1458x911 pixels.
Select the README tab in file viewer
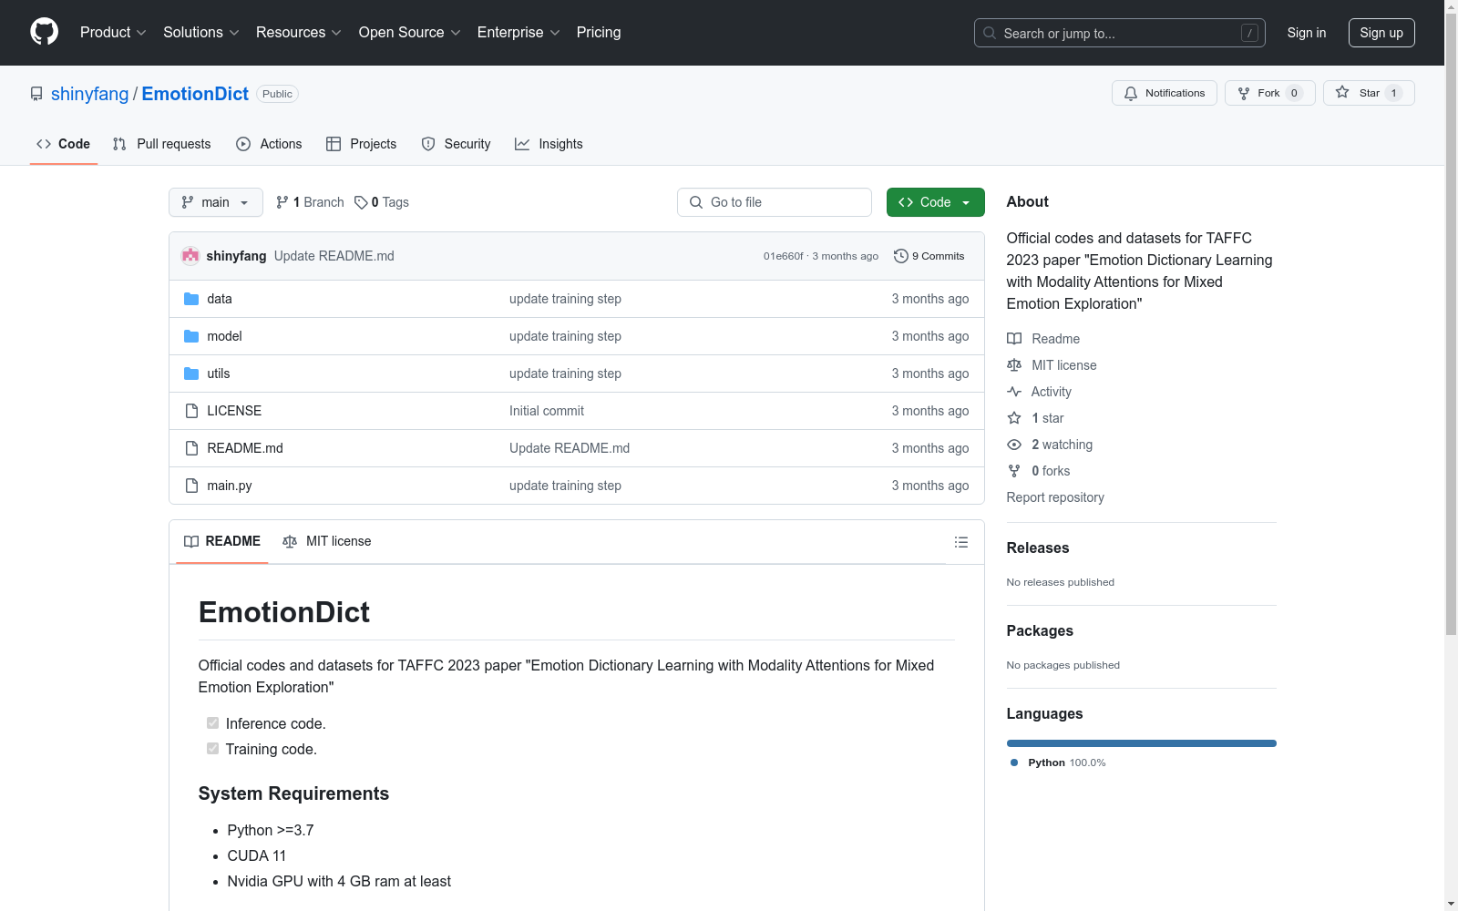[x=222, y=541]
